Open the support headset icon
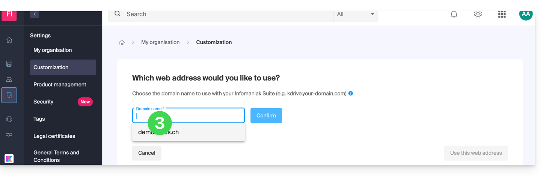The height and width of the screenshot is (176, 546). tap(9, 119)
